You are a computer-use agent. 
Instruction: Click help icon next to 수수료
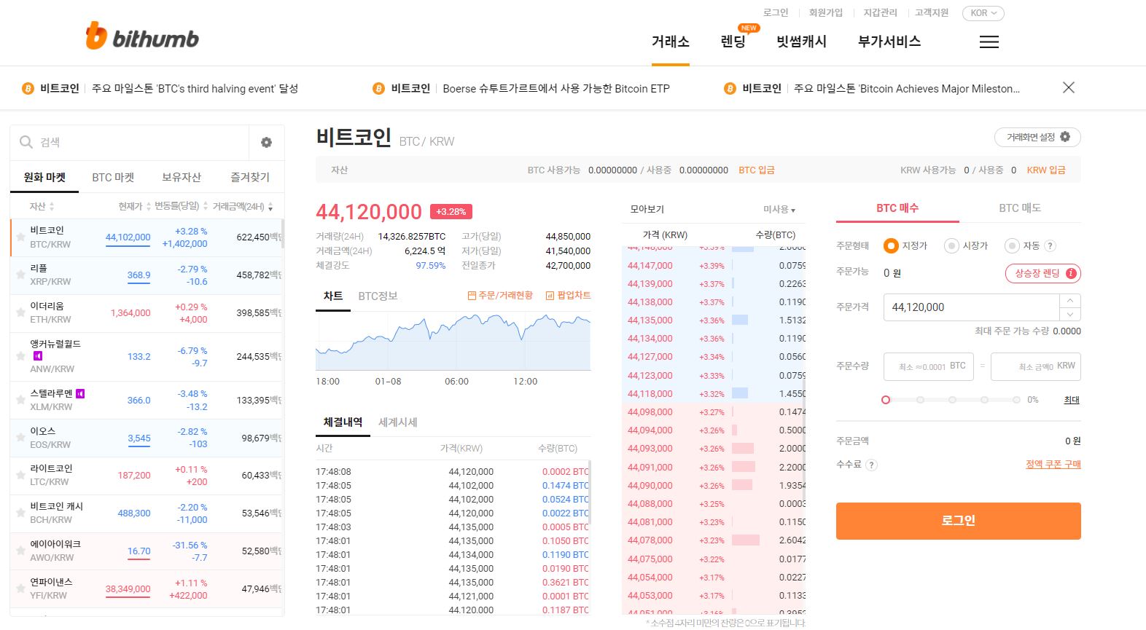click(871, 465)
